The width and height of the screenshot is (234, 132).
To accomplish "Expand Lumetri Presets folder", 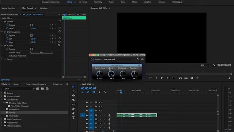I will click(x=2, y=96).
